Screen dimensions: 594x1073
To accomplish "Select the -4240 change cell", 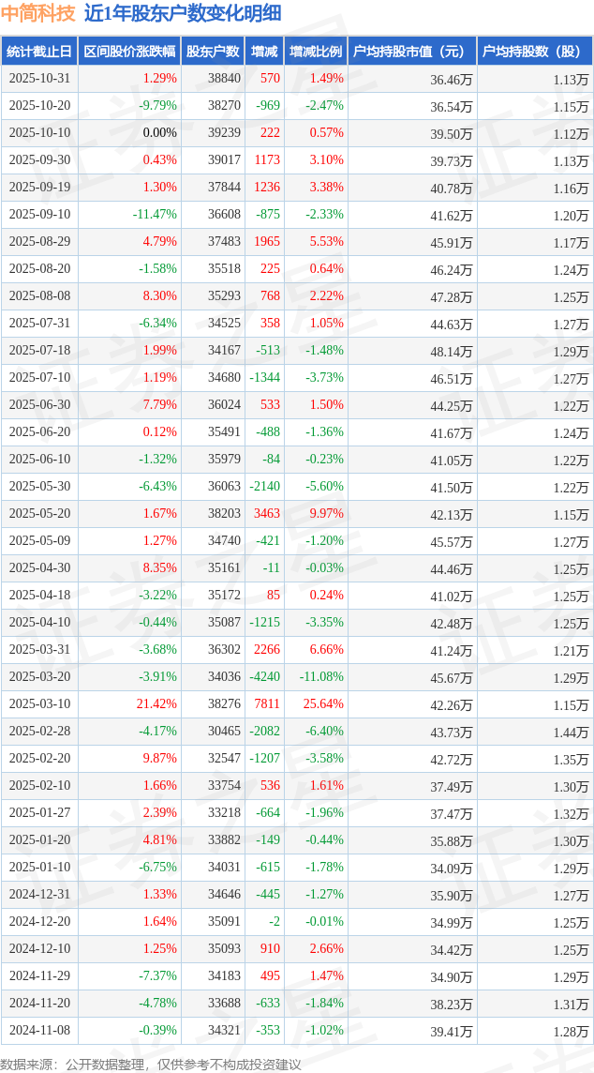I will coord(264,677).
